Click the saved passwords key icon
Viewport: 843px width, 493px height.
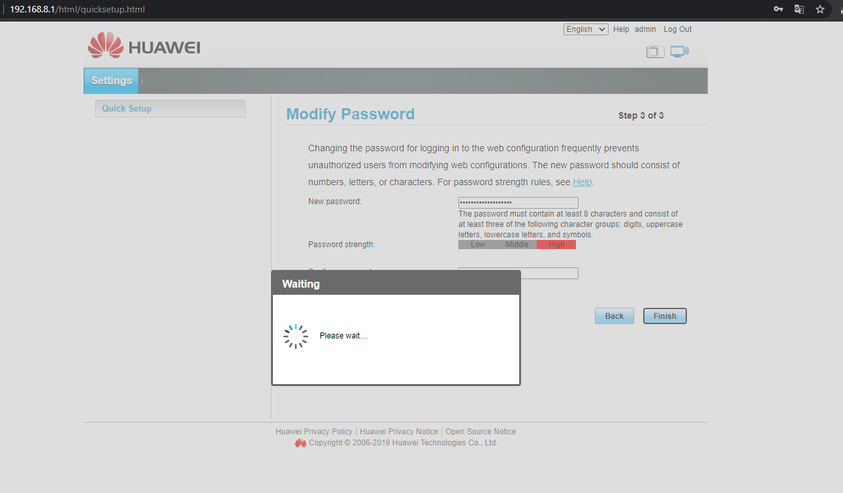click(778, 9)
